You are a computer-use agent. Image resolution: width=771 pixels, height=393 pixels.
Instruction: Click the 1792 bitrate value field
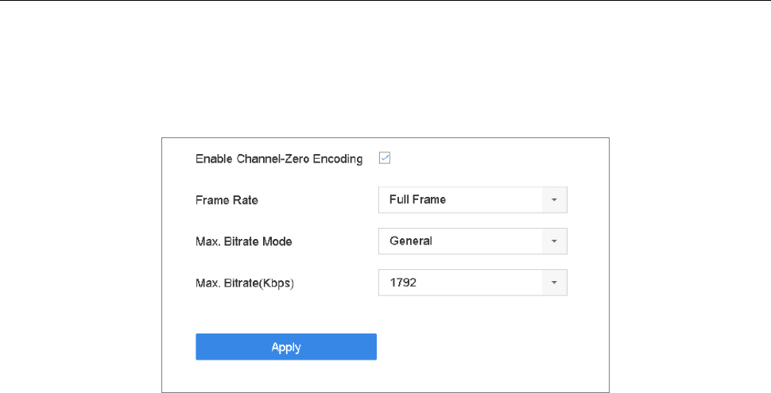[x=461, y=283]
